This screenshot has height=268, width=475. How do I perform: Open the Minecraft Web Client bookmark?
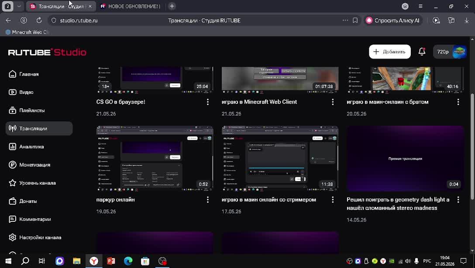[27, 32]
